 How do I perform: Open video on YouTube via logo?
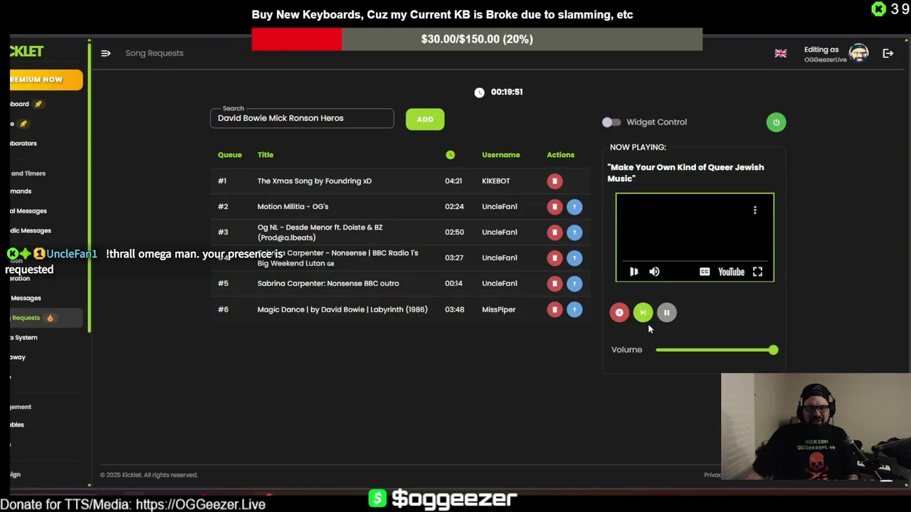click(731, 272)
